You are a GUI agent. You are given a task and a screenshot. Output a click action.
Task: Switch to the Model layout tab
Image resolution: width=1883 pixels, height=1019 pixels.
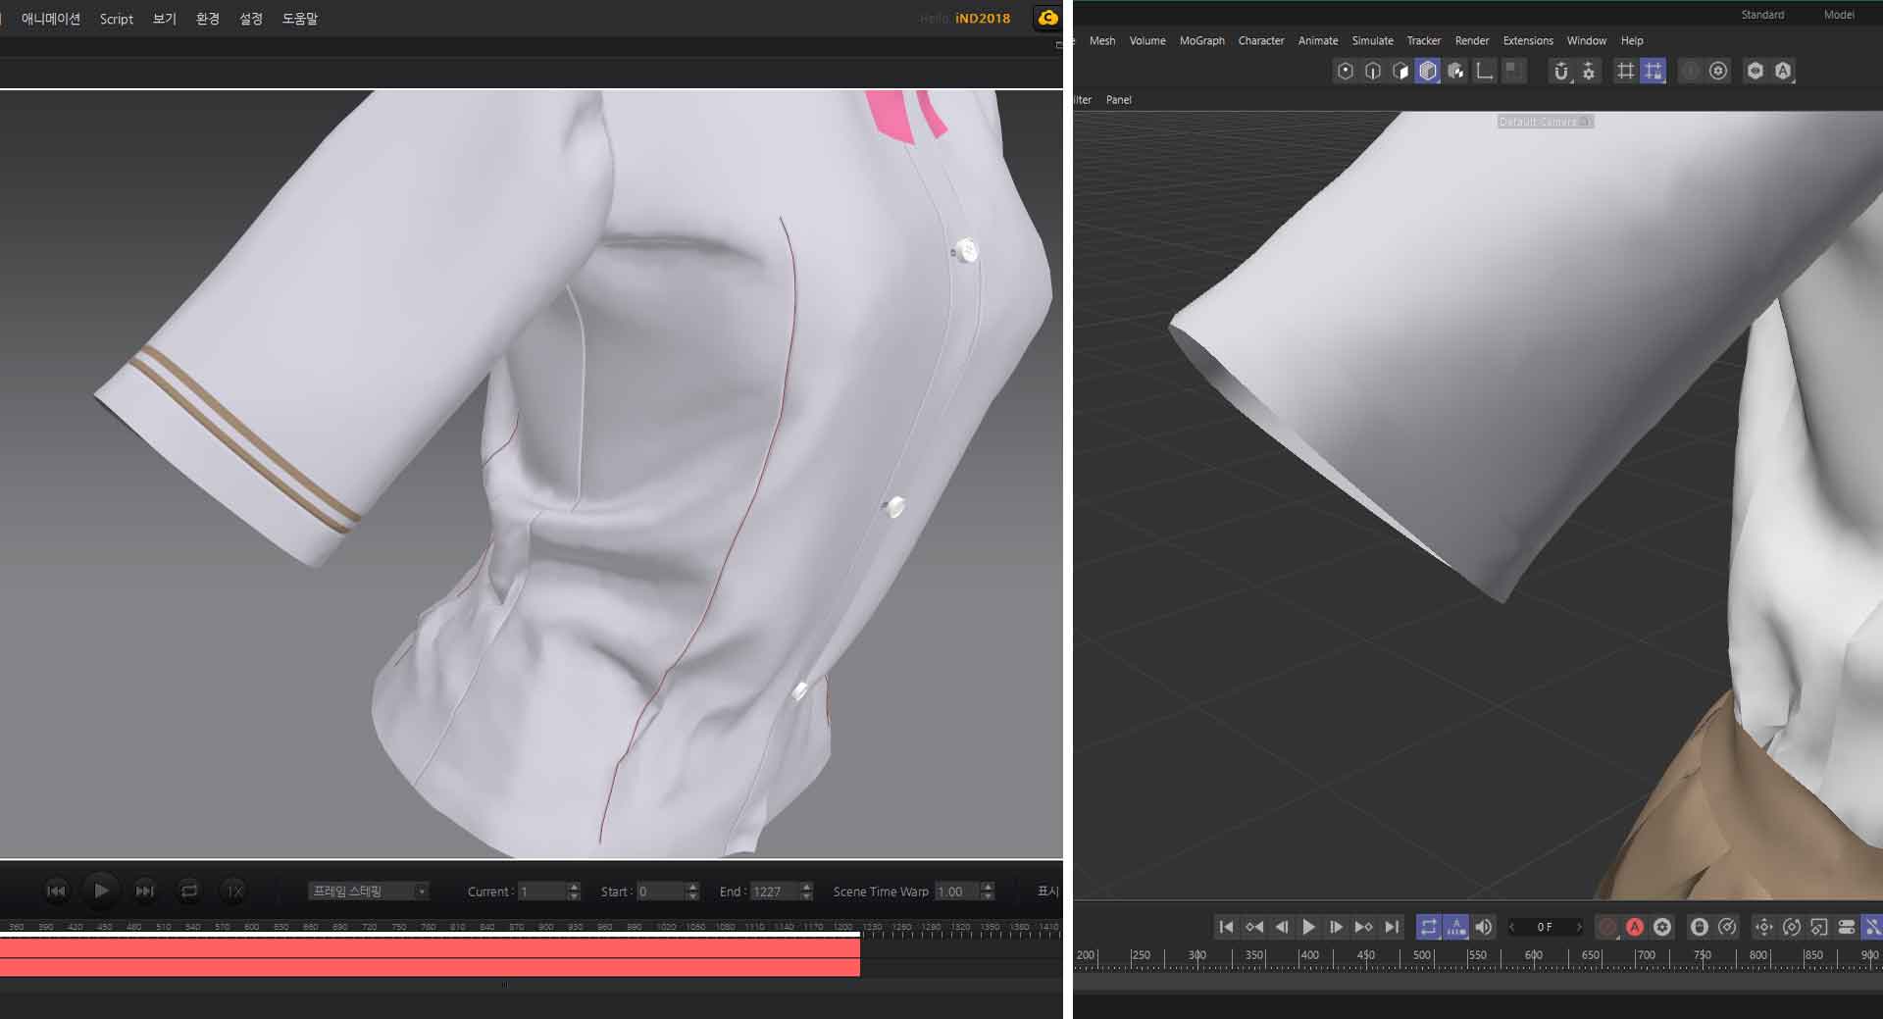point(1839,15)
